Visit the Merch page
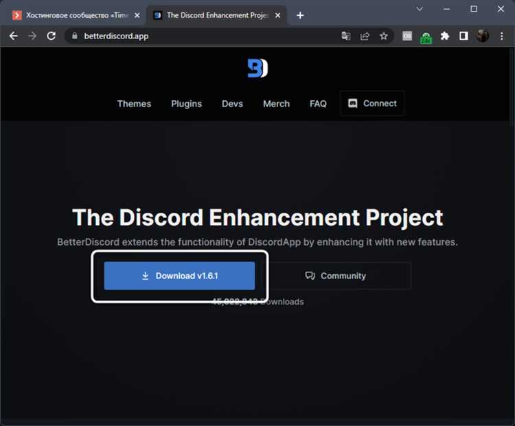This screenshot has height=426, width=515. (x=276, y=104)
